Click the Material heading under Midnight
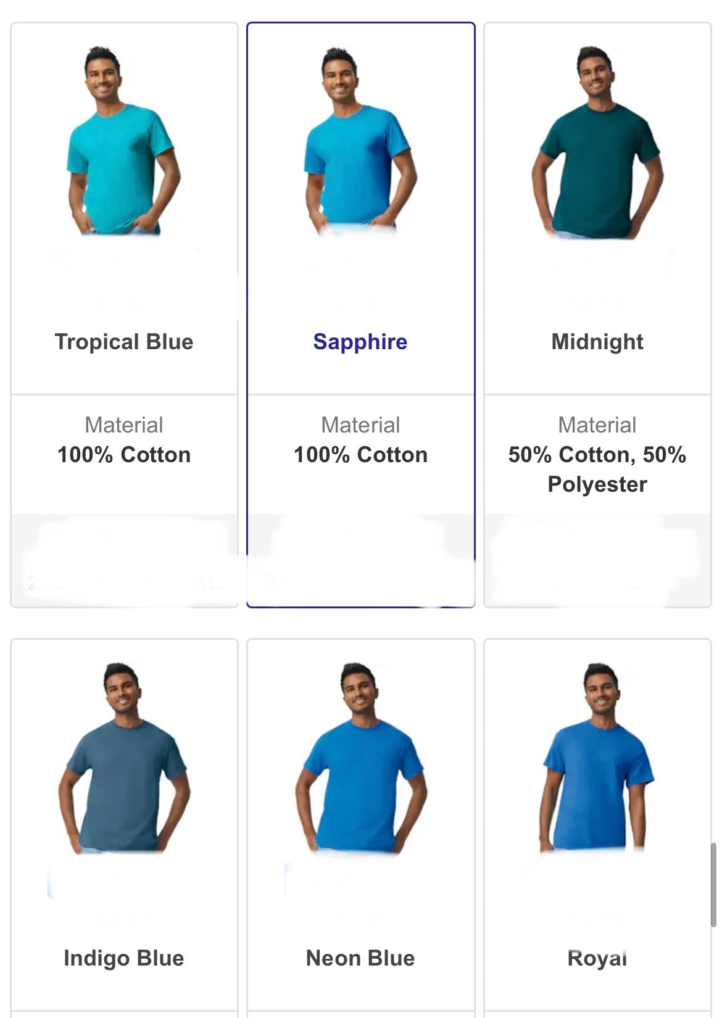Screen dimensions: 722x1018 click(597, 425)
